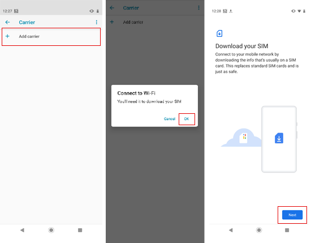Tap the dimmed three-dot menu behind Wi-Fi dialog

click(198, 8)
